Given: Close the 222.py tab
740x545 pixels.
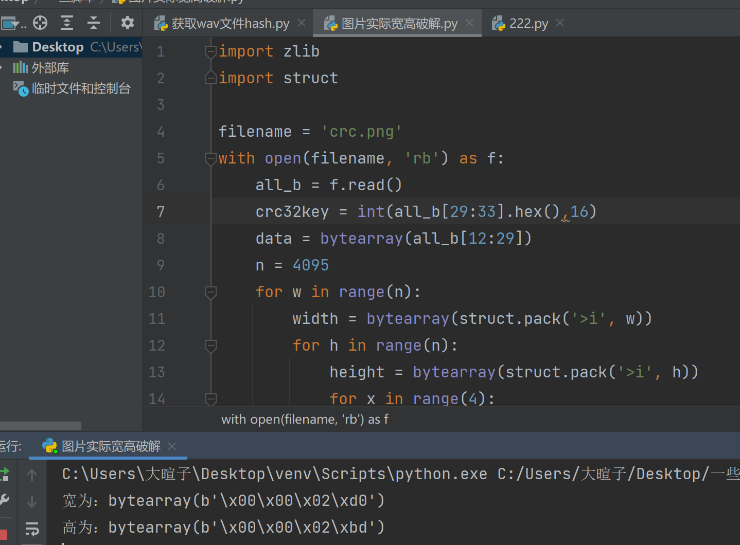Looking at the screenshot, I should click(560, 23).
